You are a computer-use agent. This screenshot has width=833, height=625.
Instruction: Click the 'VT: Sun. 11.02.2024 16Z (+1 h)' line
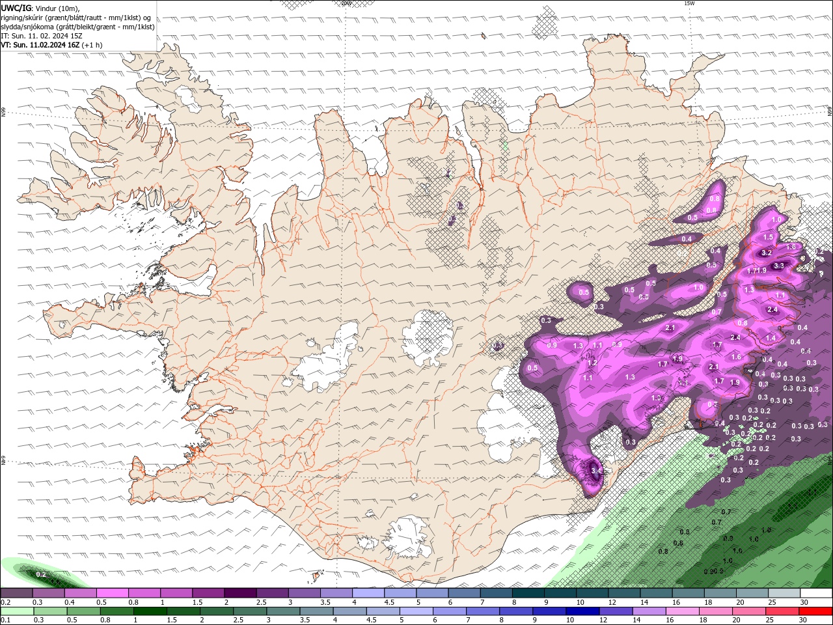click(51, 45)
